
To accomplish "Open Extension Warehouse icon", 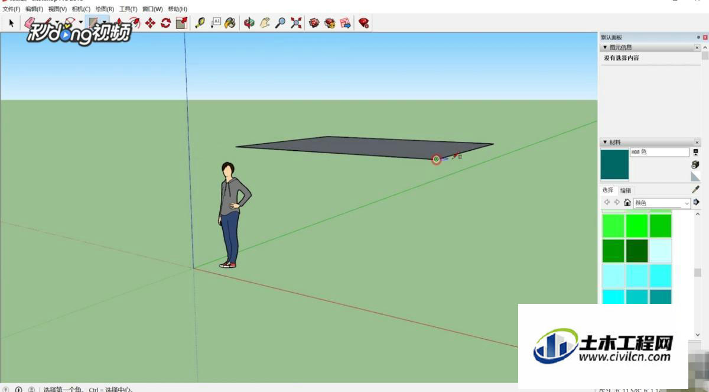I will point(330,23).
